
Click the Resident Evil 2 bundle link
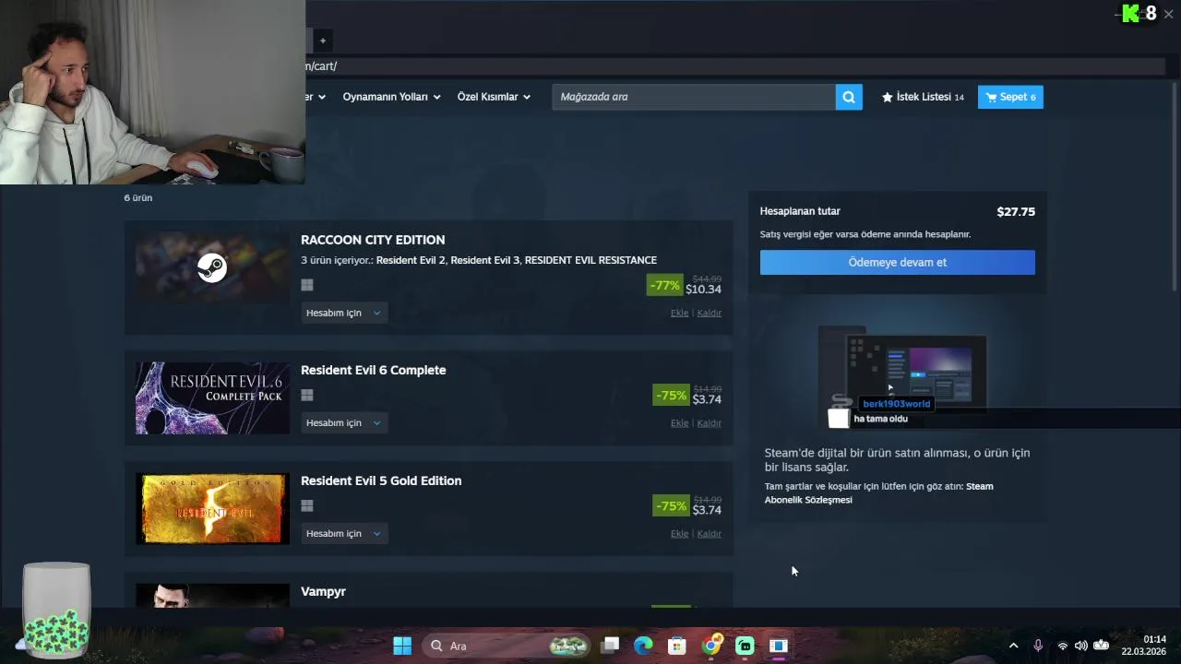coord(412,260)
